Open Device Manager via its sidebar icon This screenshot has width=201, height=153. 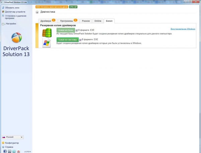click(x=3, y=12)
